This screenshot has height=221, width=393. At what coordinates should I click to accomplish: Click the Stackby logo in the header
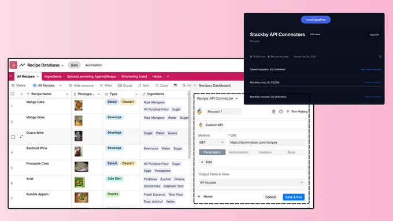pos(13,65)
